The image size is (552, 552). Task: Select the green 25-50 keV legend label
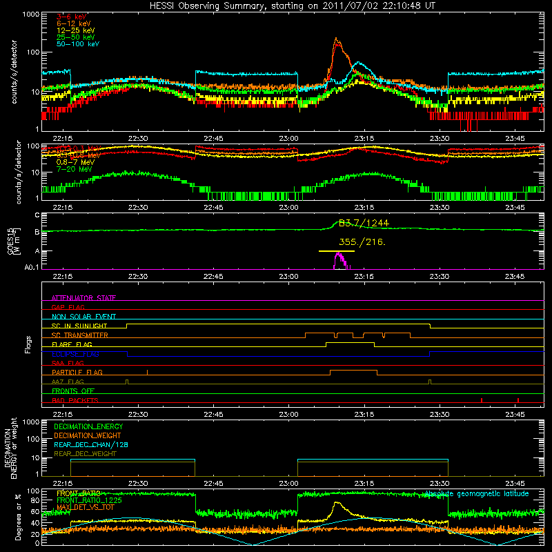(x=75, y=37)
